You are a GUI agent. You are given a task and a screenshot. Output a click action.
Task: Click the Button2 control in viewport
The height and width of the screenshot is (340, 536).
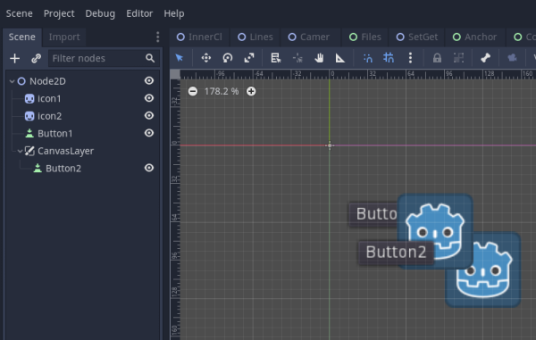pos(396,253)
